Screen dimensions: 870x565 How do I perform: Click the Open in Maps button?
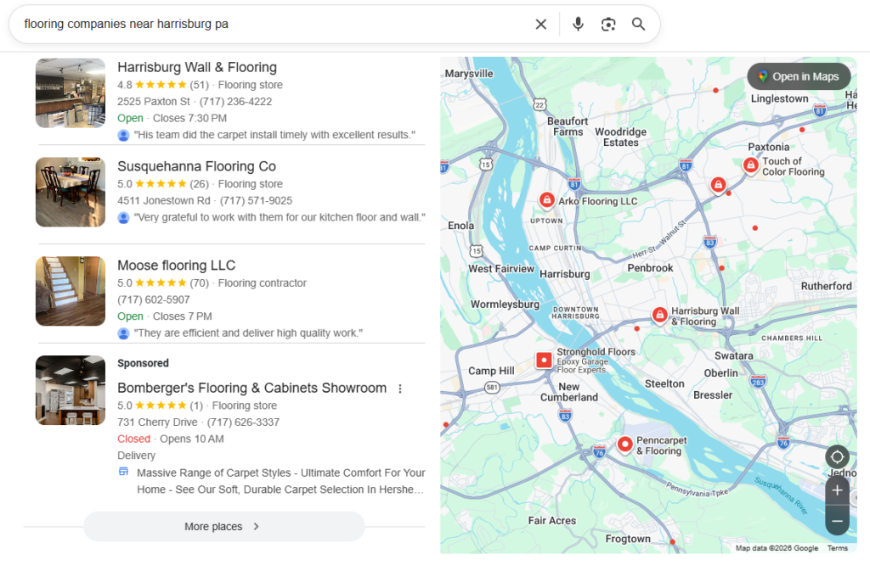pyautogui.click(x=798, y=76)
